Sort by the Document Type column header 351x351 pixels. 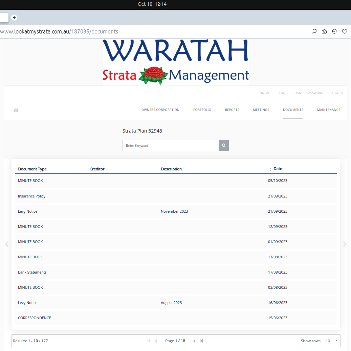[32, 169]
